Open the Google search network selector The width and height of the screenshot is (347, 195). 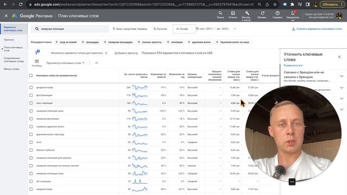point(184,29)
